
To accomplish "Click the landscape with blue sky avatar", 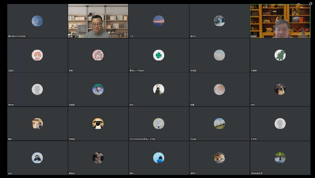I will click(x=219, y=124).
